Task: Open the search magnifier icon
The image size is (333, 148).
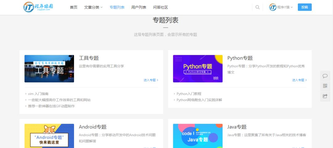Action: [257, 7]
